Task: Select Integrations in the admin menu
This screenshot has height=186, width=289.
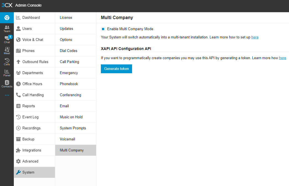Action: [x=35, y=150]
